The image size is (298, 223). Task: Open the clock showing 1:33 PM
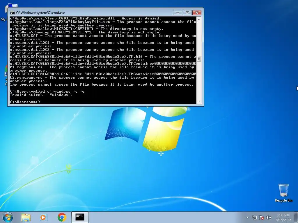283,217
